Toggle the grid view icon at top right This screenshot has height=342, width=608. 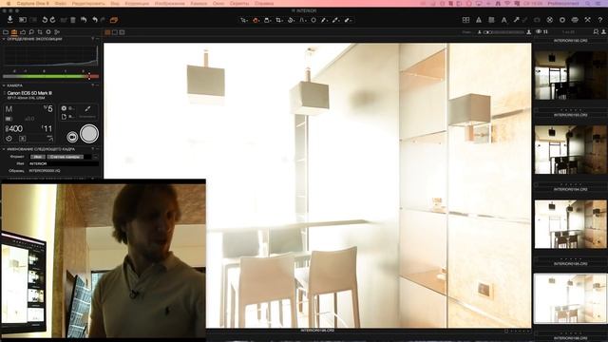click(465, 20)
